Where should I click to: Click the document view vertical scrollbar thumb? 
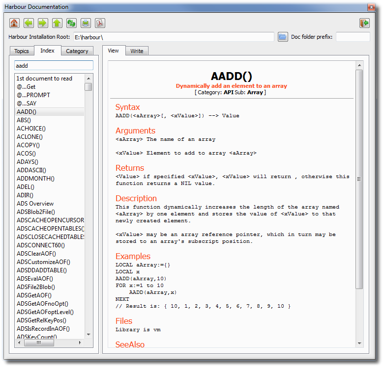tap(359, 180)
